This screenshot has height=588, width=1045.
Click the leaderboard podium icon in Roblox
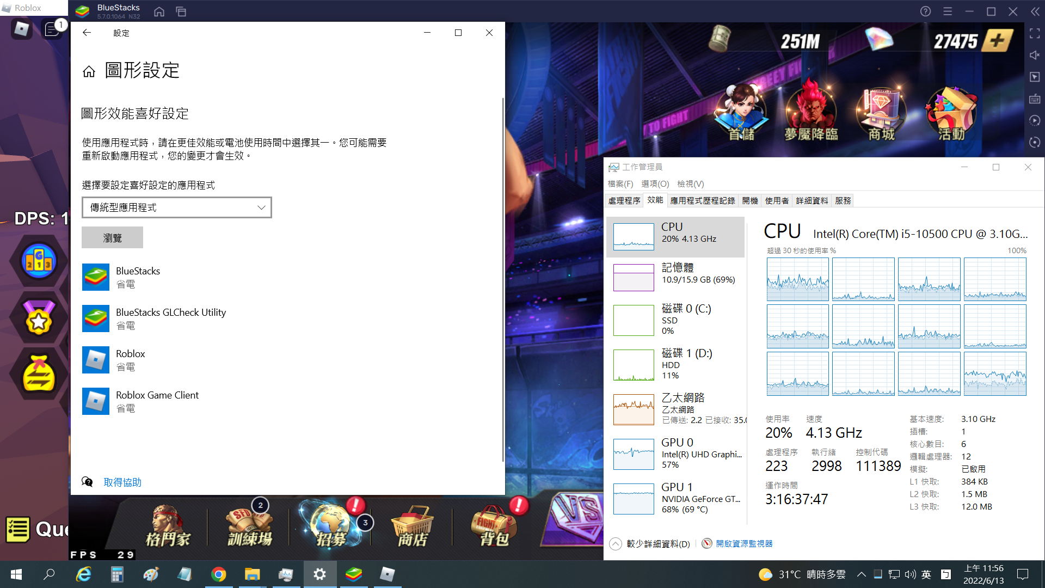[x=39, y=261]
